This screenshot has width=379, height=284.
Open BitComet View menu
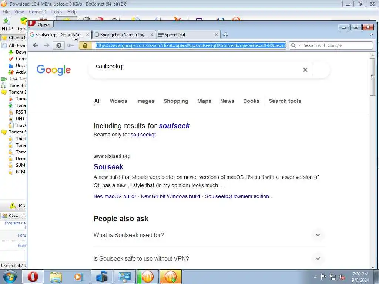[19, 11]
